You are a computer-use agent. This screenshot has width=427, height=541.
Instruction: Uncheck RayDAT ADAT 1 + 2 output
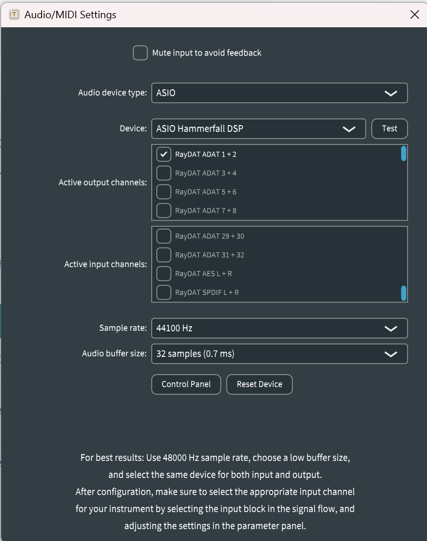(x=164, y=154)
